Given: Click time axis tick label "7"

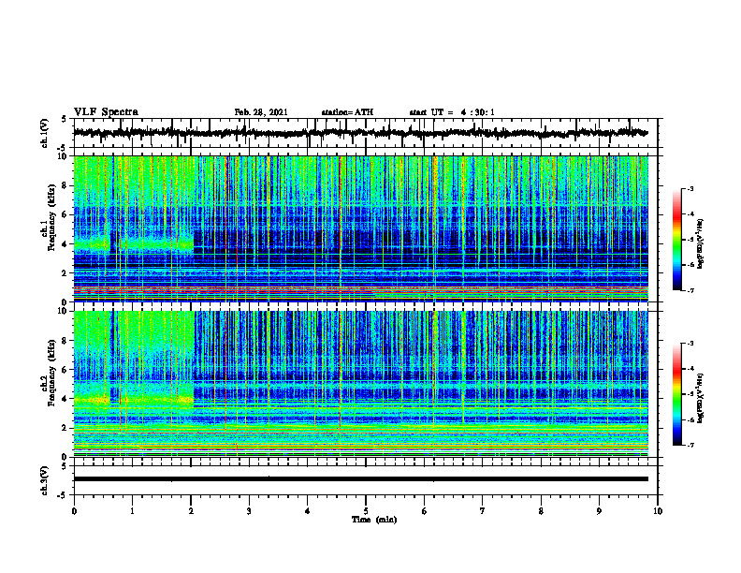Looking at the screenshot, I should coord(483,511).
